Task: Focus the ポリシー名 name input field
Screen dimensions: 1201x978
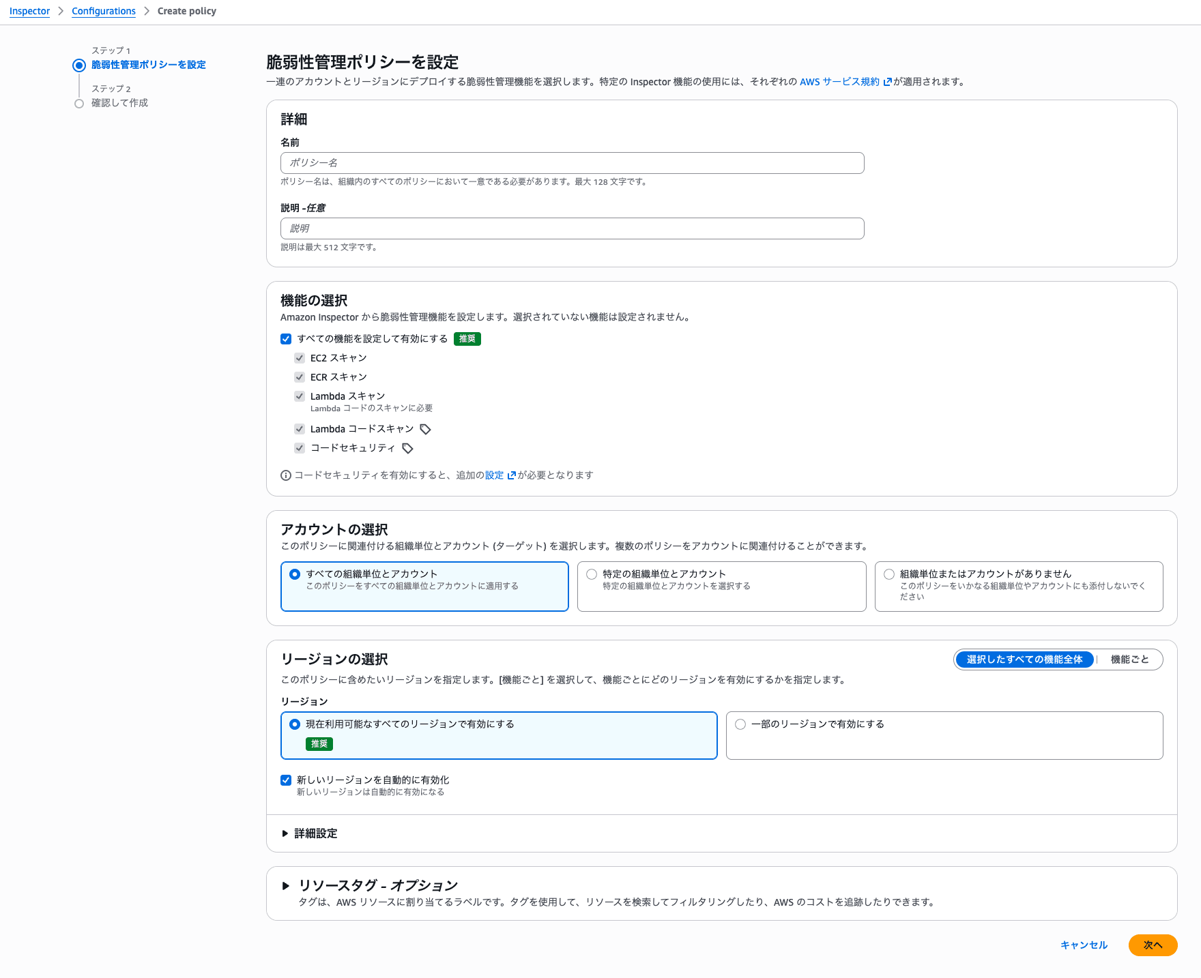Action: (x=572, y=163)
